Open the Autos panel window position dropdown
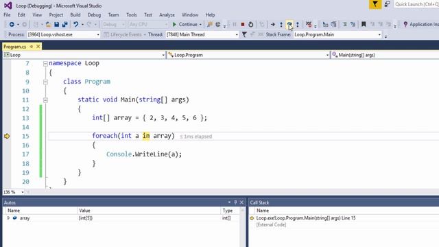 pos(229,202)
